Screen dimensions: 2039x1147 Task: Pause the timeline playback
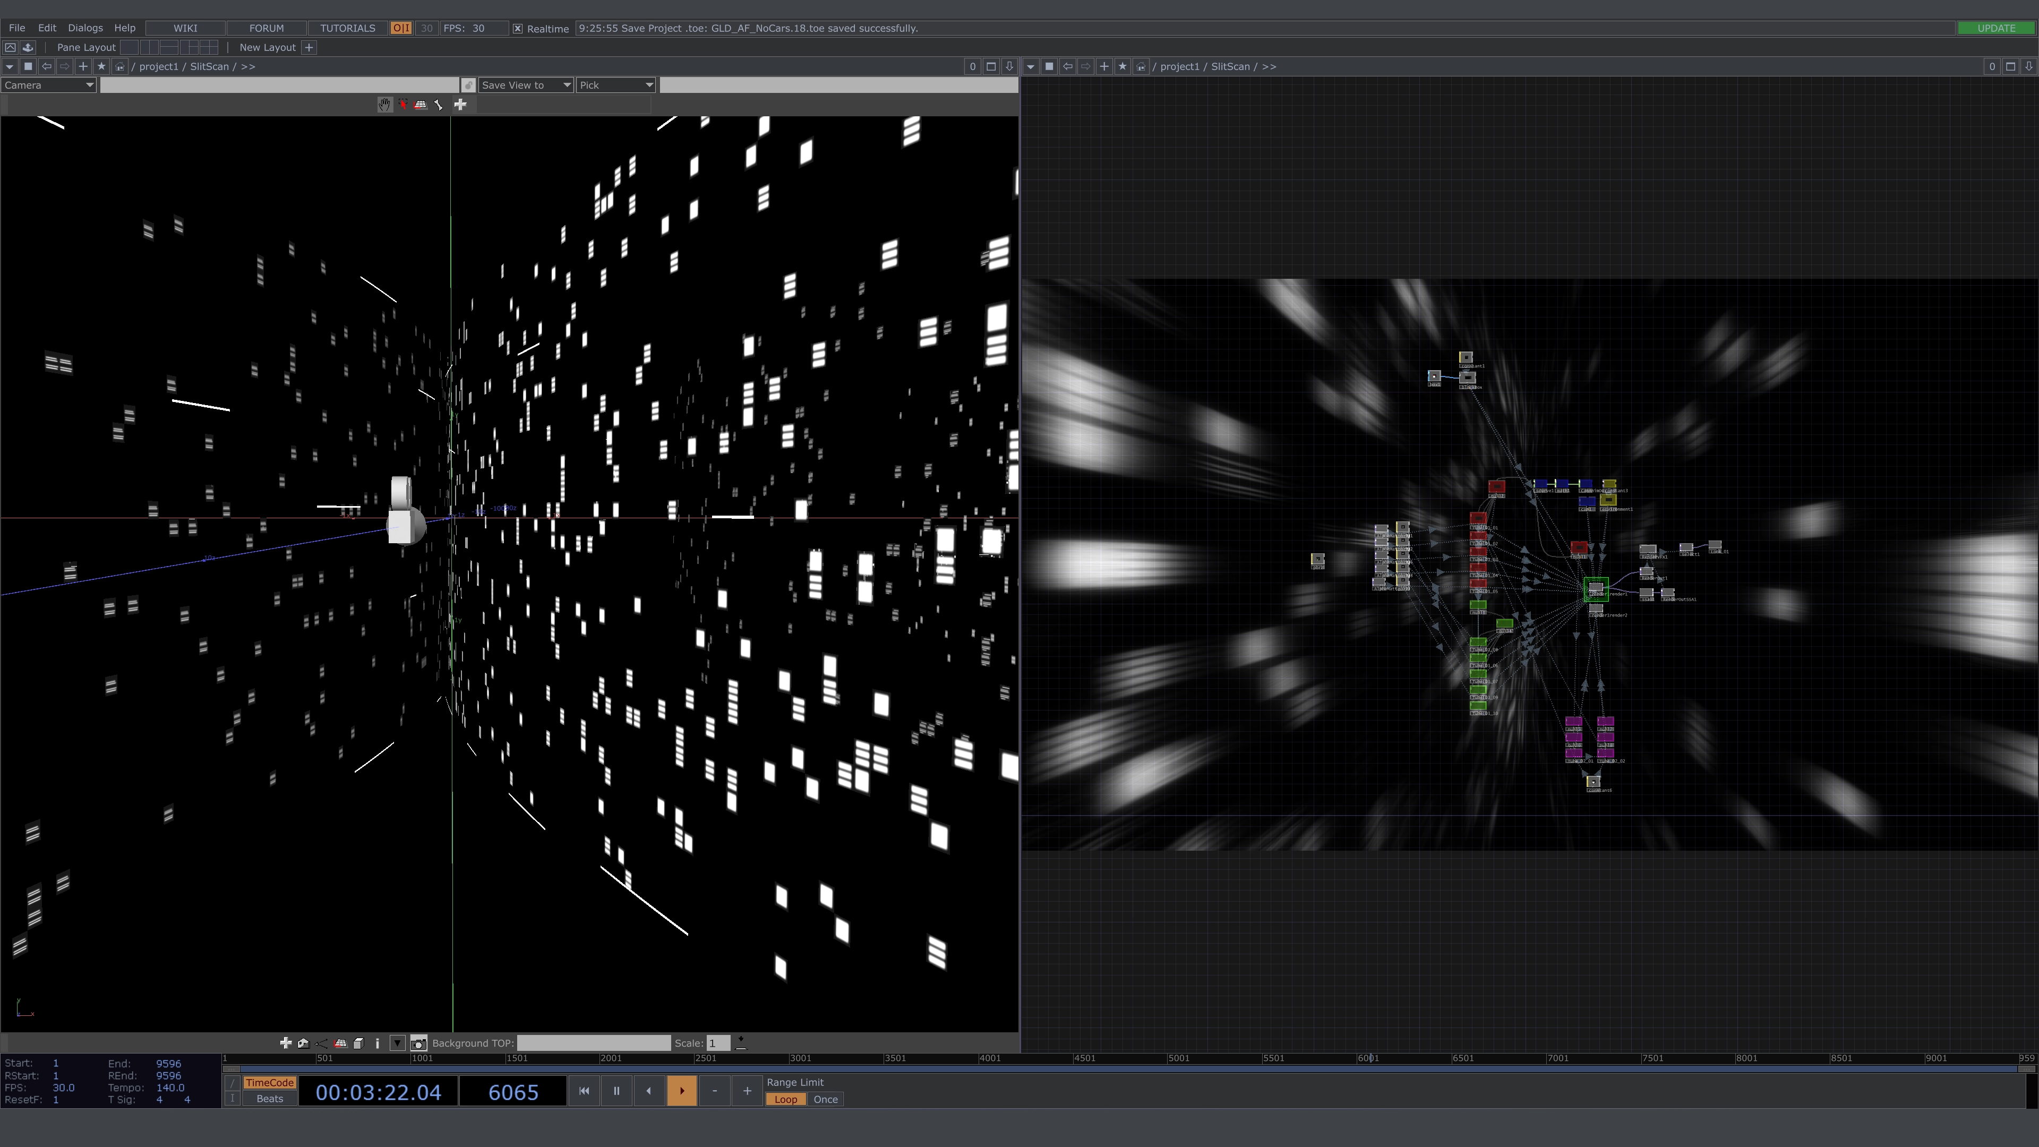(616, 1091)
